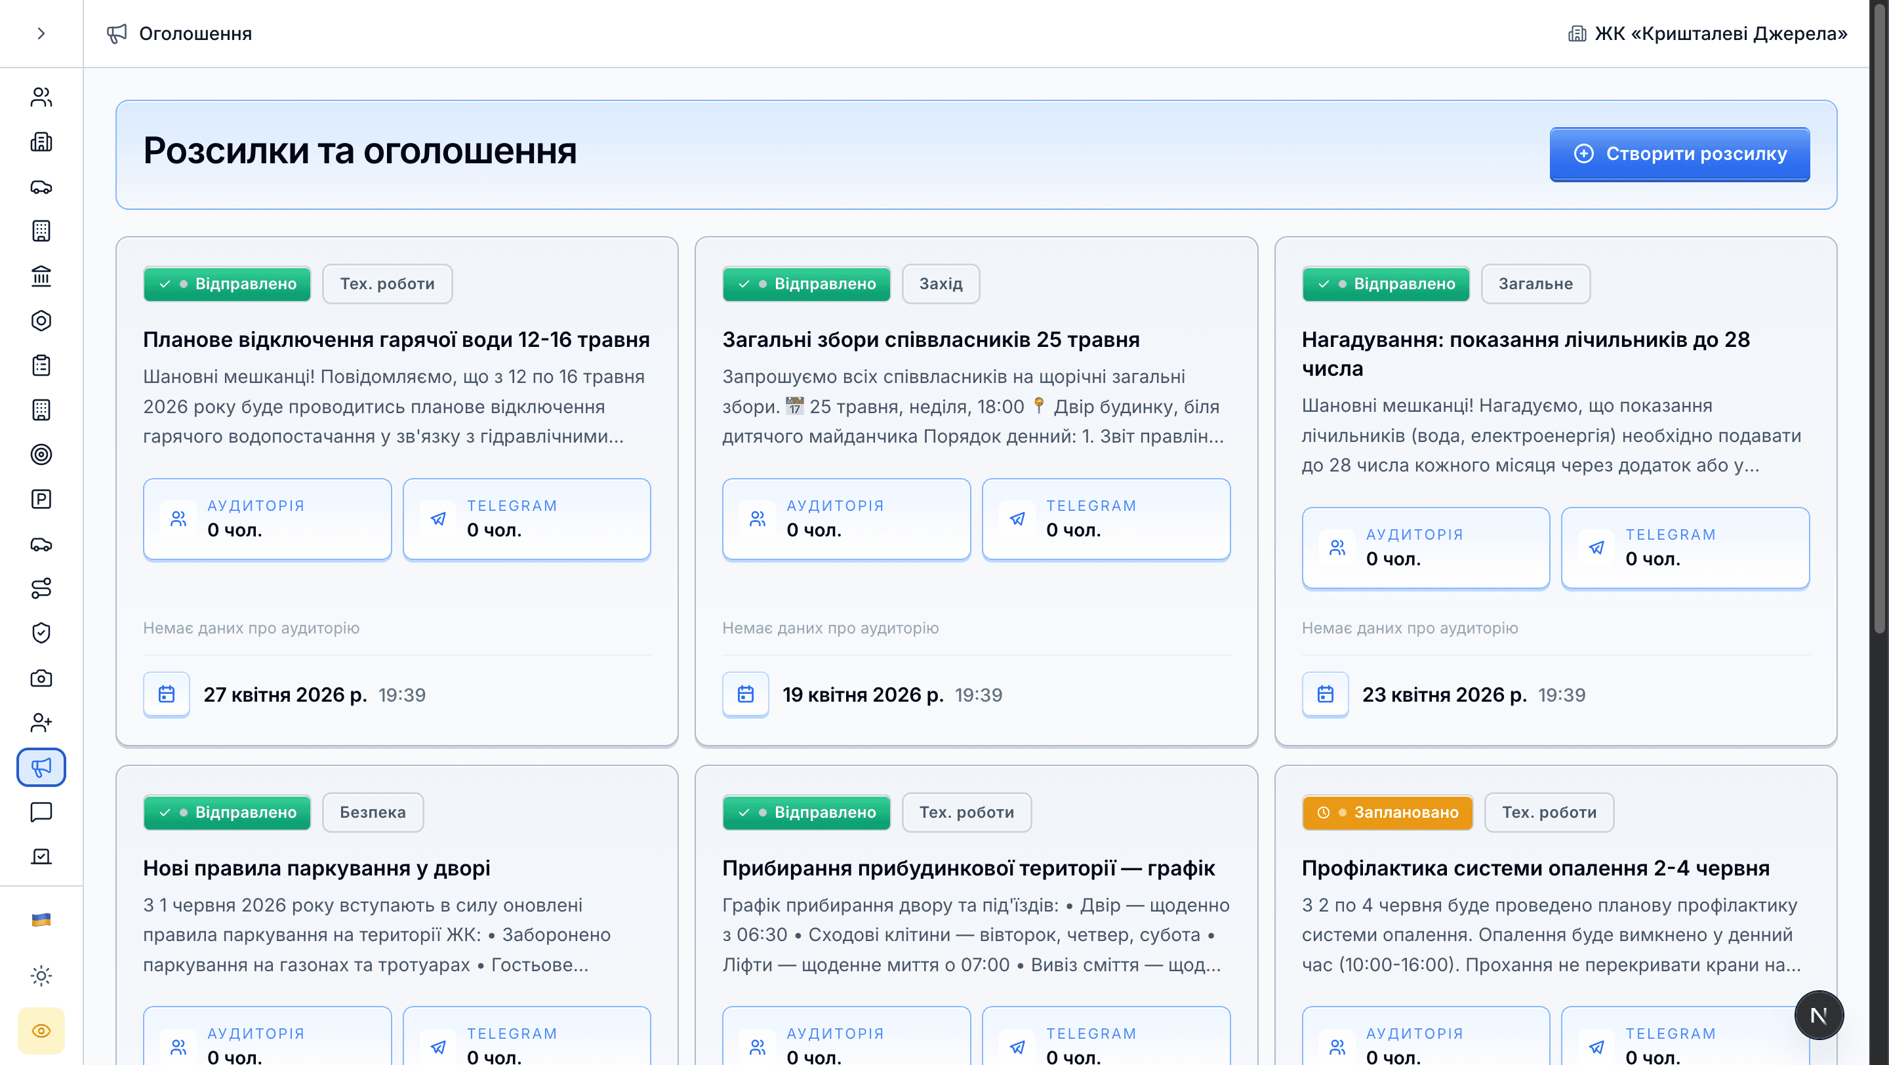Open the chat message icon in sidebar
The height and width of the screenshot is (1065, 1889).
(x=41, y=811)
